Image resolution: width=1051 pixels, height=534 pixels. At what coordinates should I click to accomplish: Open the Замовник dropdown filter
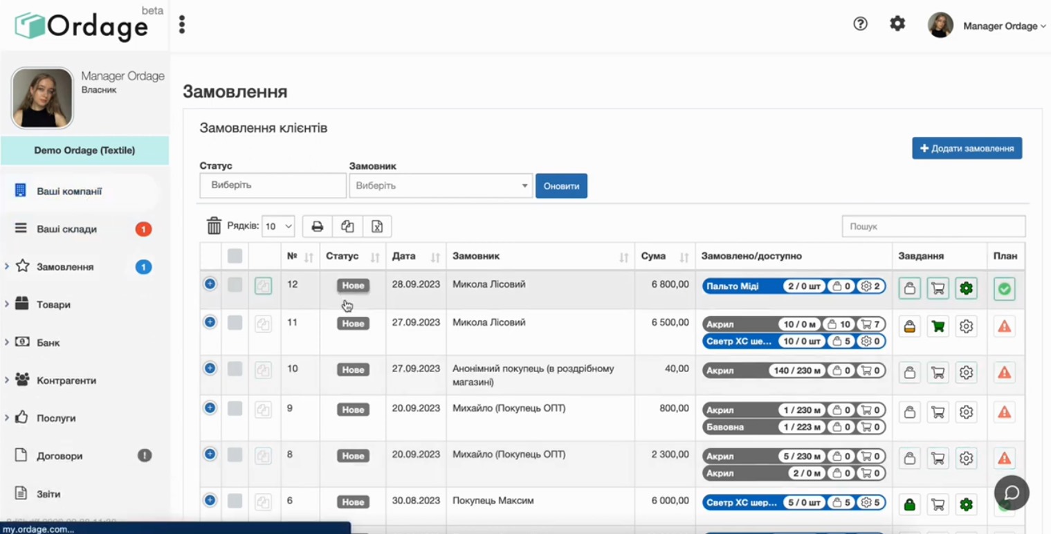(441, 185)
